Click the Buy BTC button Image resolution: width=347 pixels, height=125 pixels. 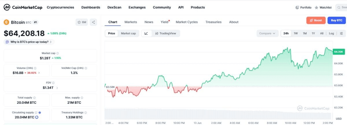337,20
